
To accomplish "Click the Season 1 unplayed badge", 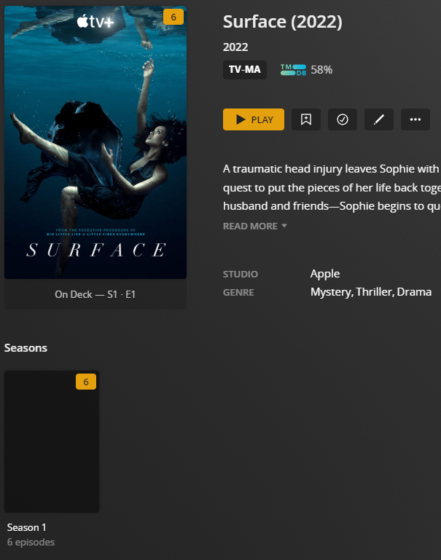I will [85, 382].
